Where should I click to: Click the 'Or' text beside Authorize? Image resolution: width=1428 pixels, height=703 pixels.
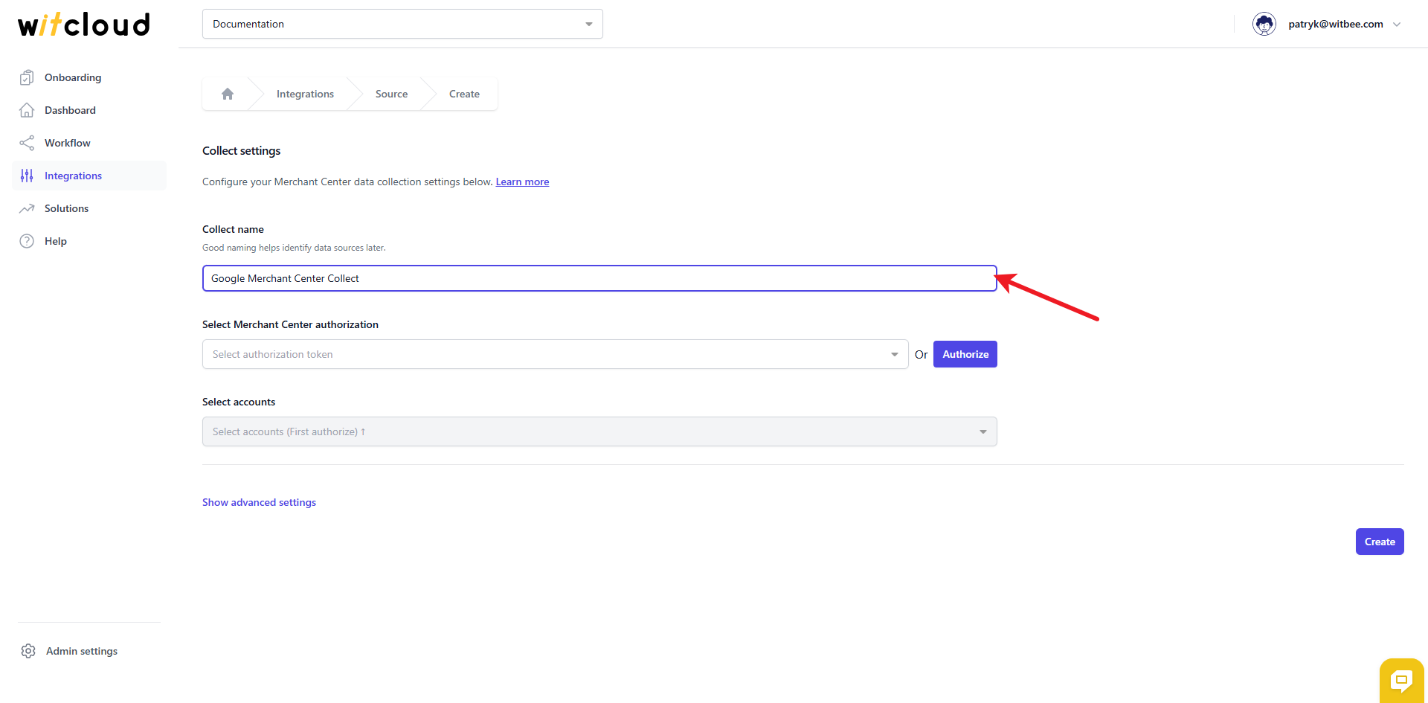[921, 354]
